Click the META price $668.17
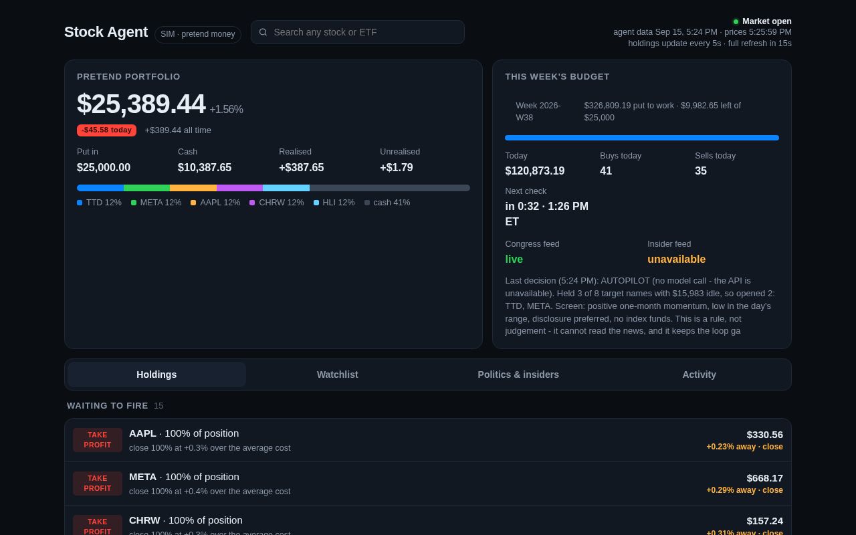Image resolution: width=856 pixels, height=535 pixels. click(x=765, y=478)
